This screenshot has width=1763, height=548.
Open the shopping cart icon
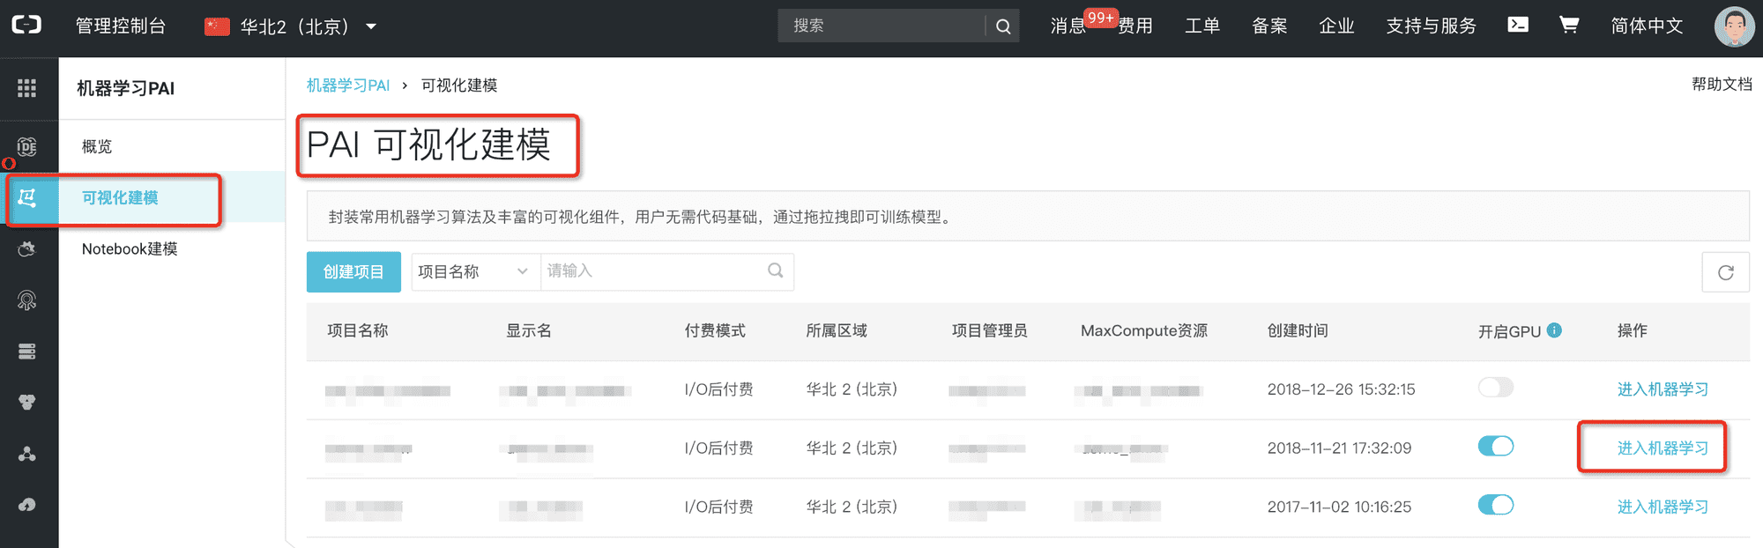click(x=1569, y=25)
